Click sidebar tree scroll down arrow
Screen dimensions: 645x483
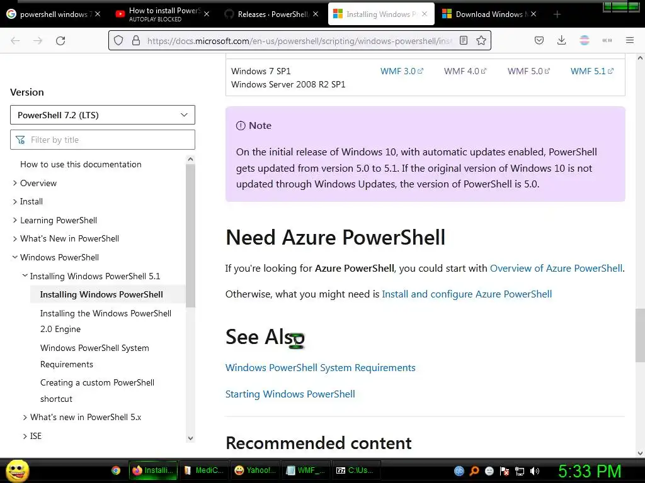pyautogui.click(x=190, y=438)
